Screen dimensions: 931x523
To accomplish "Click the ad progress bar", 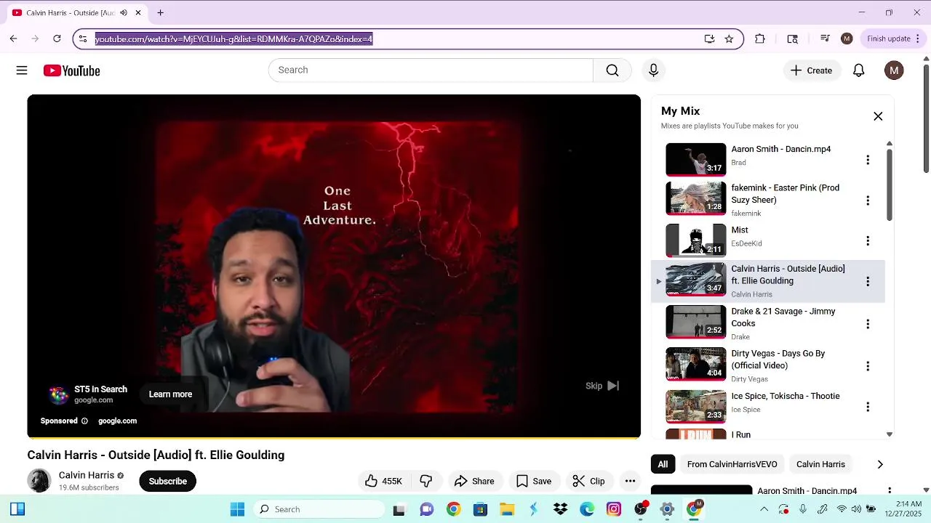I will click(x=334, y=437).
